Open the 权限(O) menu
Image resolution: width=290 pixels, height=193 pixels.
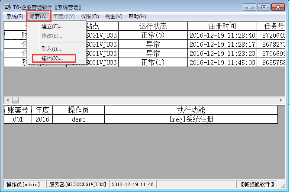(90, 16)
